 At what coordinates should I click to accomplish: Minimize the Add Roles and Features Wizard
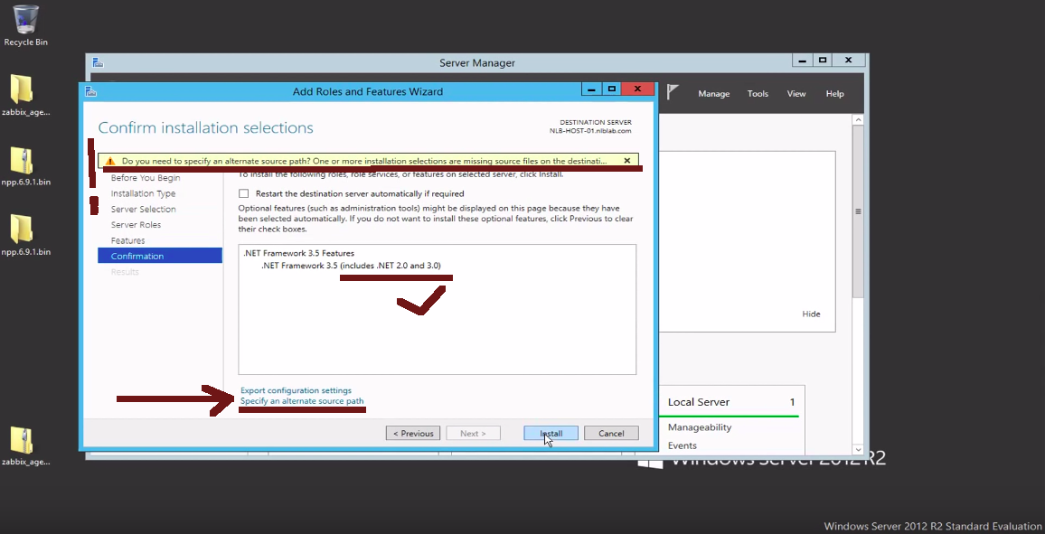[591, 89]
